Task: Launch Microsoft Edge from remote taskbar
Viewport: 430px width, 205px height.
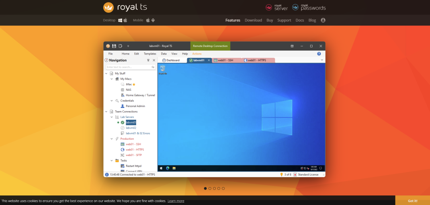Action: coord(168,168)
